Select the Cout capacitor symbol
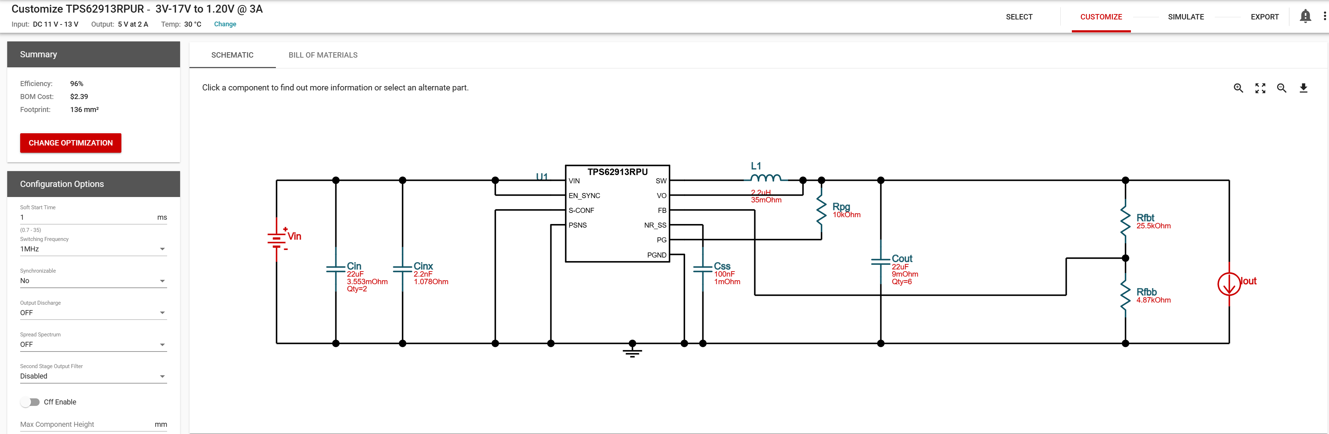 tap(881, 261)
